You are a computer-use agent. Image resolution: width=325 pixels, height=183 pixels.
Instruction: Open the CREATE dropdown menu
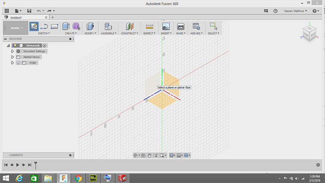click(71, 33)
